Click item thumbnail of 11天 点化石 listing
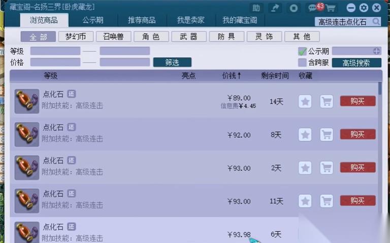This screenshot has width=390, height=243. coord(27,201)
